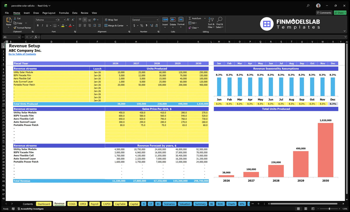350x212 pixels.
Task: Click the red Font Color A icon
Action: coord(70,26)
